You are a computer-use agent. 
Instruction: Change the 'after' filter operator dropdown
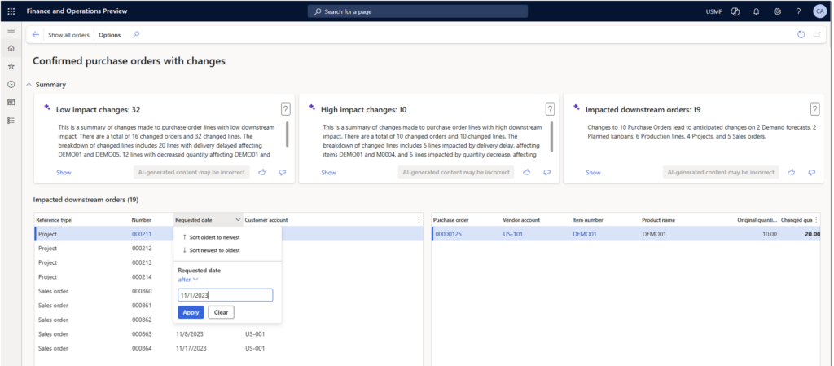tap(188, 280)
